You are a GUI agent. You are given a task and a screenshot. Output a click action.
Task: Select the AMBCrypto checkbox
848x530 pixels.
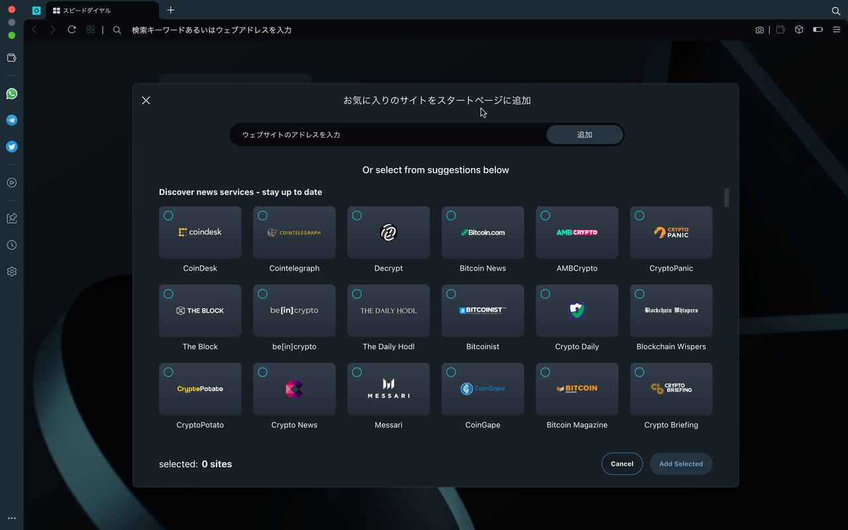[545, 215]
